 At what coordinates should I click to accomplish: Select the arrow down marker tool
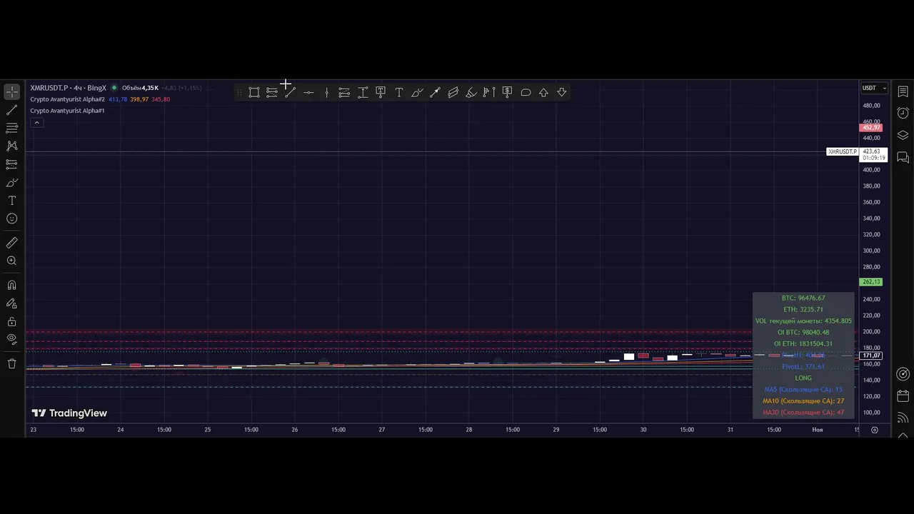point(562,92)
